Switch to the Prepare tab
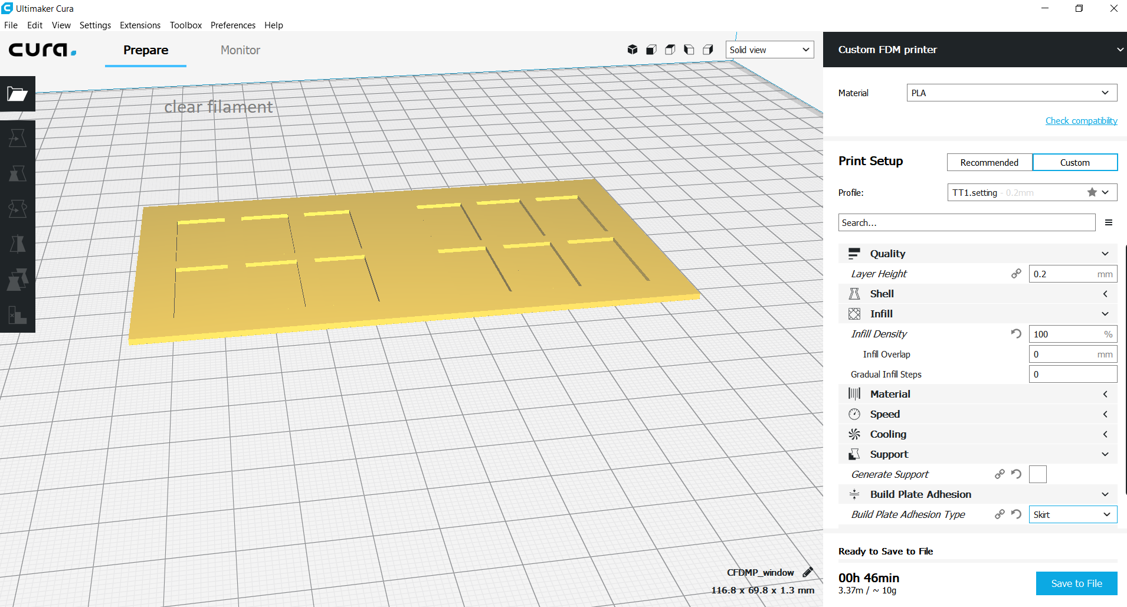The image size is (1127, 607). pos(146,50)
